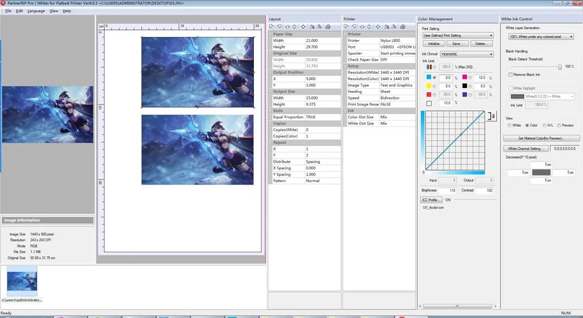
Task: Click the print icon in the Layout toolbar
Action: [x=328, y=27]
